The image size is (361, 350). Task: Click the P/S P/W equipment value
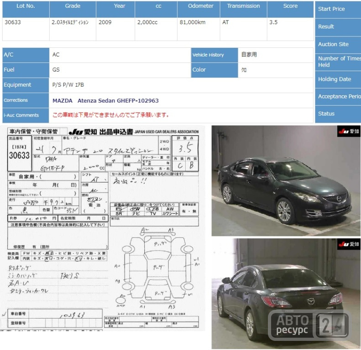pyautogui.click(x=68, y=85)
